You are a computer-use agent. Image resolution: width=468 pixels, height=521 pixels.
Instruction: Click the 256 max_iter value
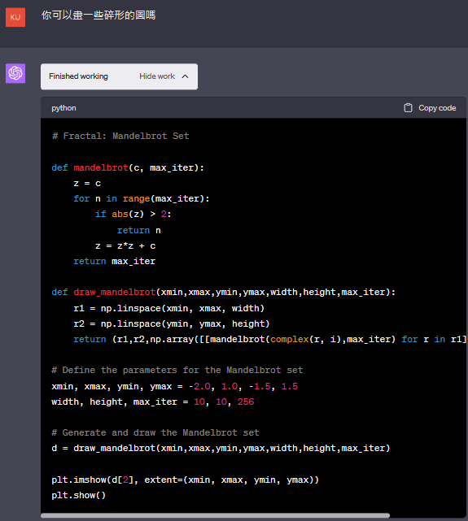[246, 402]
